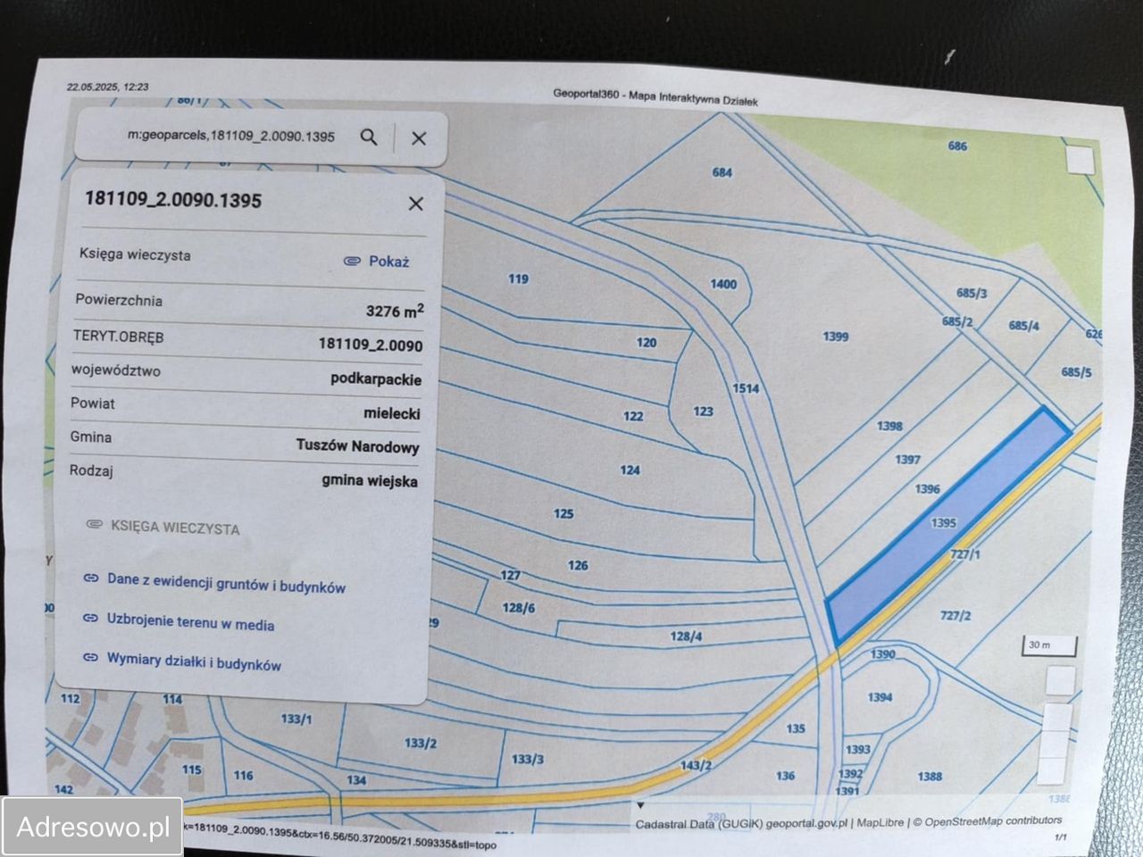Open Dane z ewidencji gruntów i budynków
The width and height of the screenshot is (1143, 857).
[214, 583]
